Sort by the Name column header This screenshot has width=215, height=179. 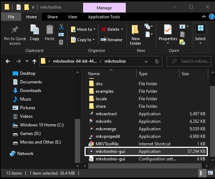pyautogui.click(x=111, y=74)
